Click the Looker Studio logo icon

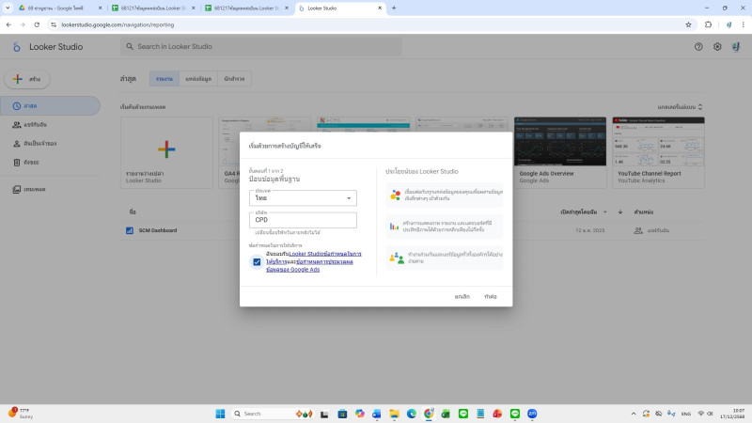16,46
